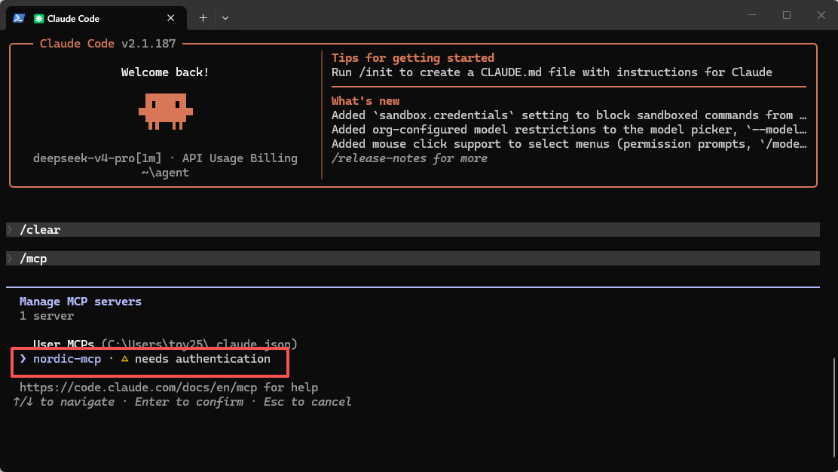Open the code.claude.com MCP docs link
838x472 pixels.
[139, 388]
